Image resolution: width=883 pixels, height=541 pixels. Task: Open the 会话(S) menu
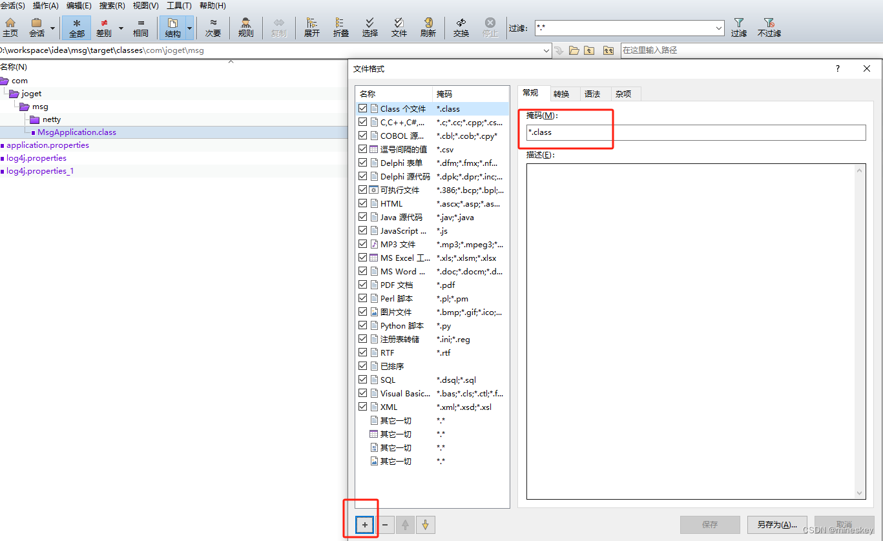click(12, 6)
